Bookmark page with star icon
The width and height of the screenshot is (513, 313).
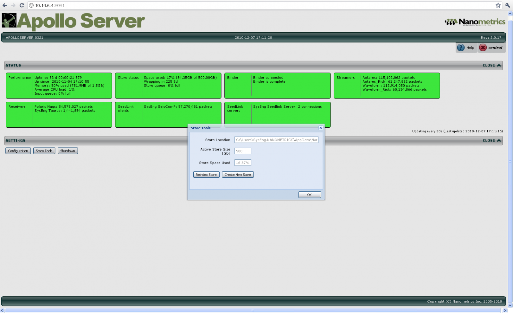point(498,5)
